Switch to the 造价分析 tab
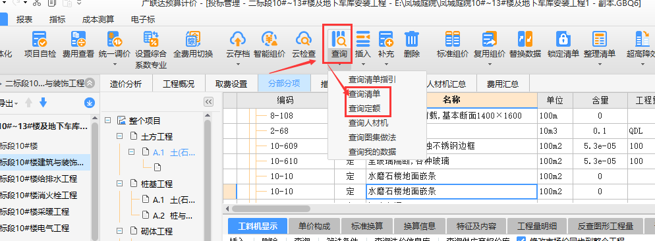The width and height of the screenshot is (655, 241). tap(126, 84)
